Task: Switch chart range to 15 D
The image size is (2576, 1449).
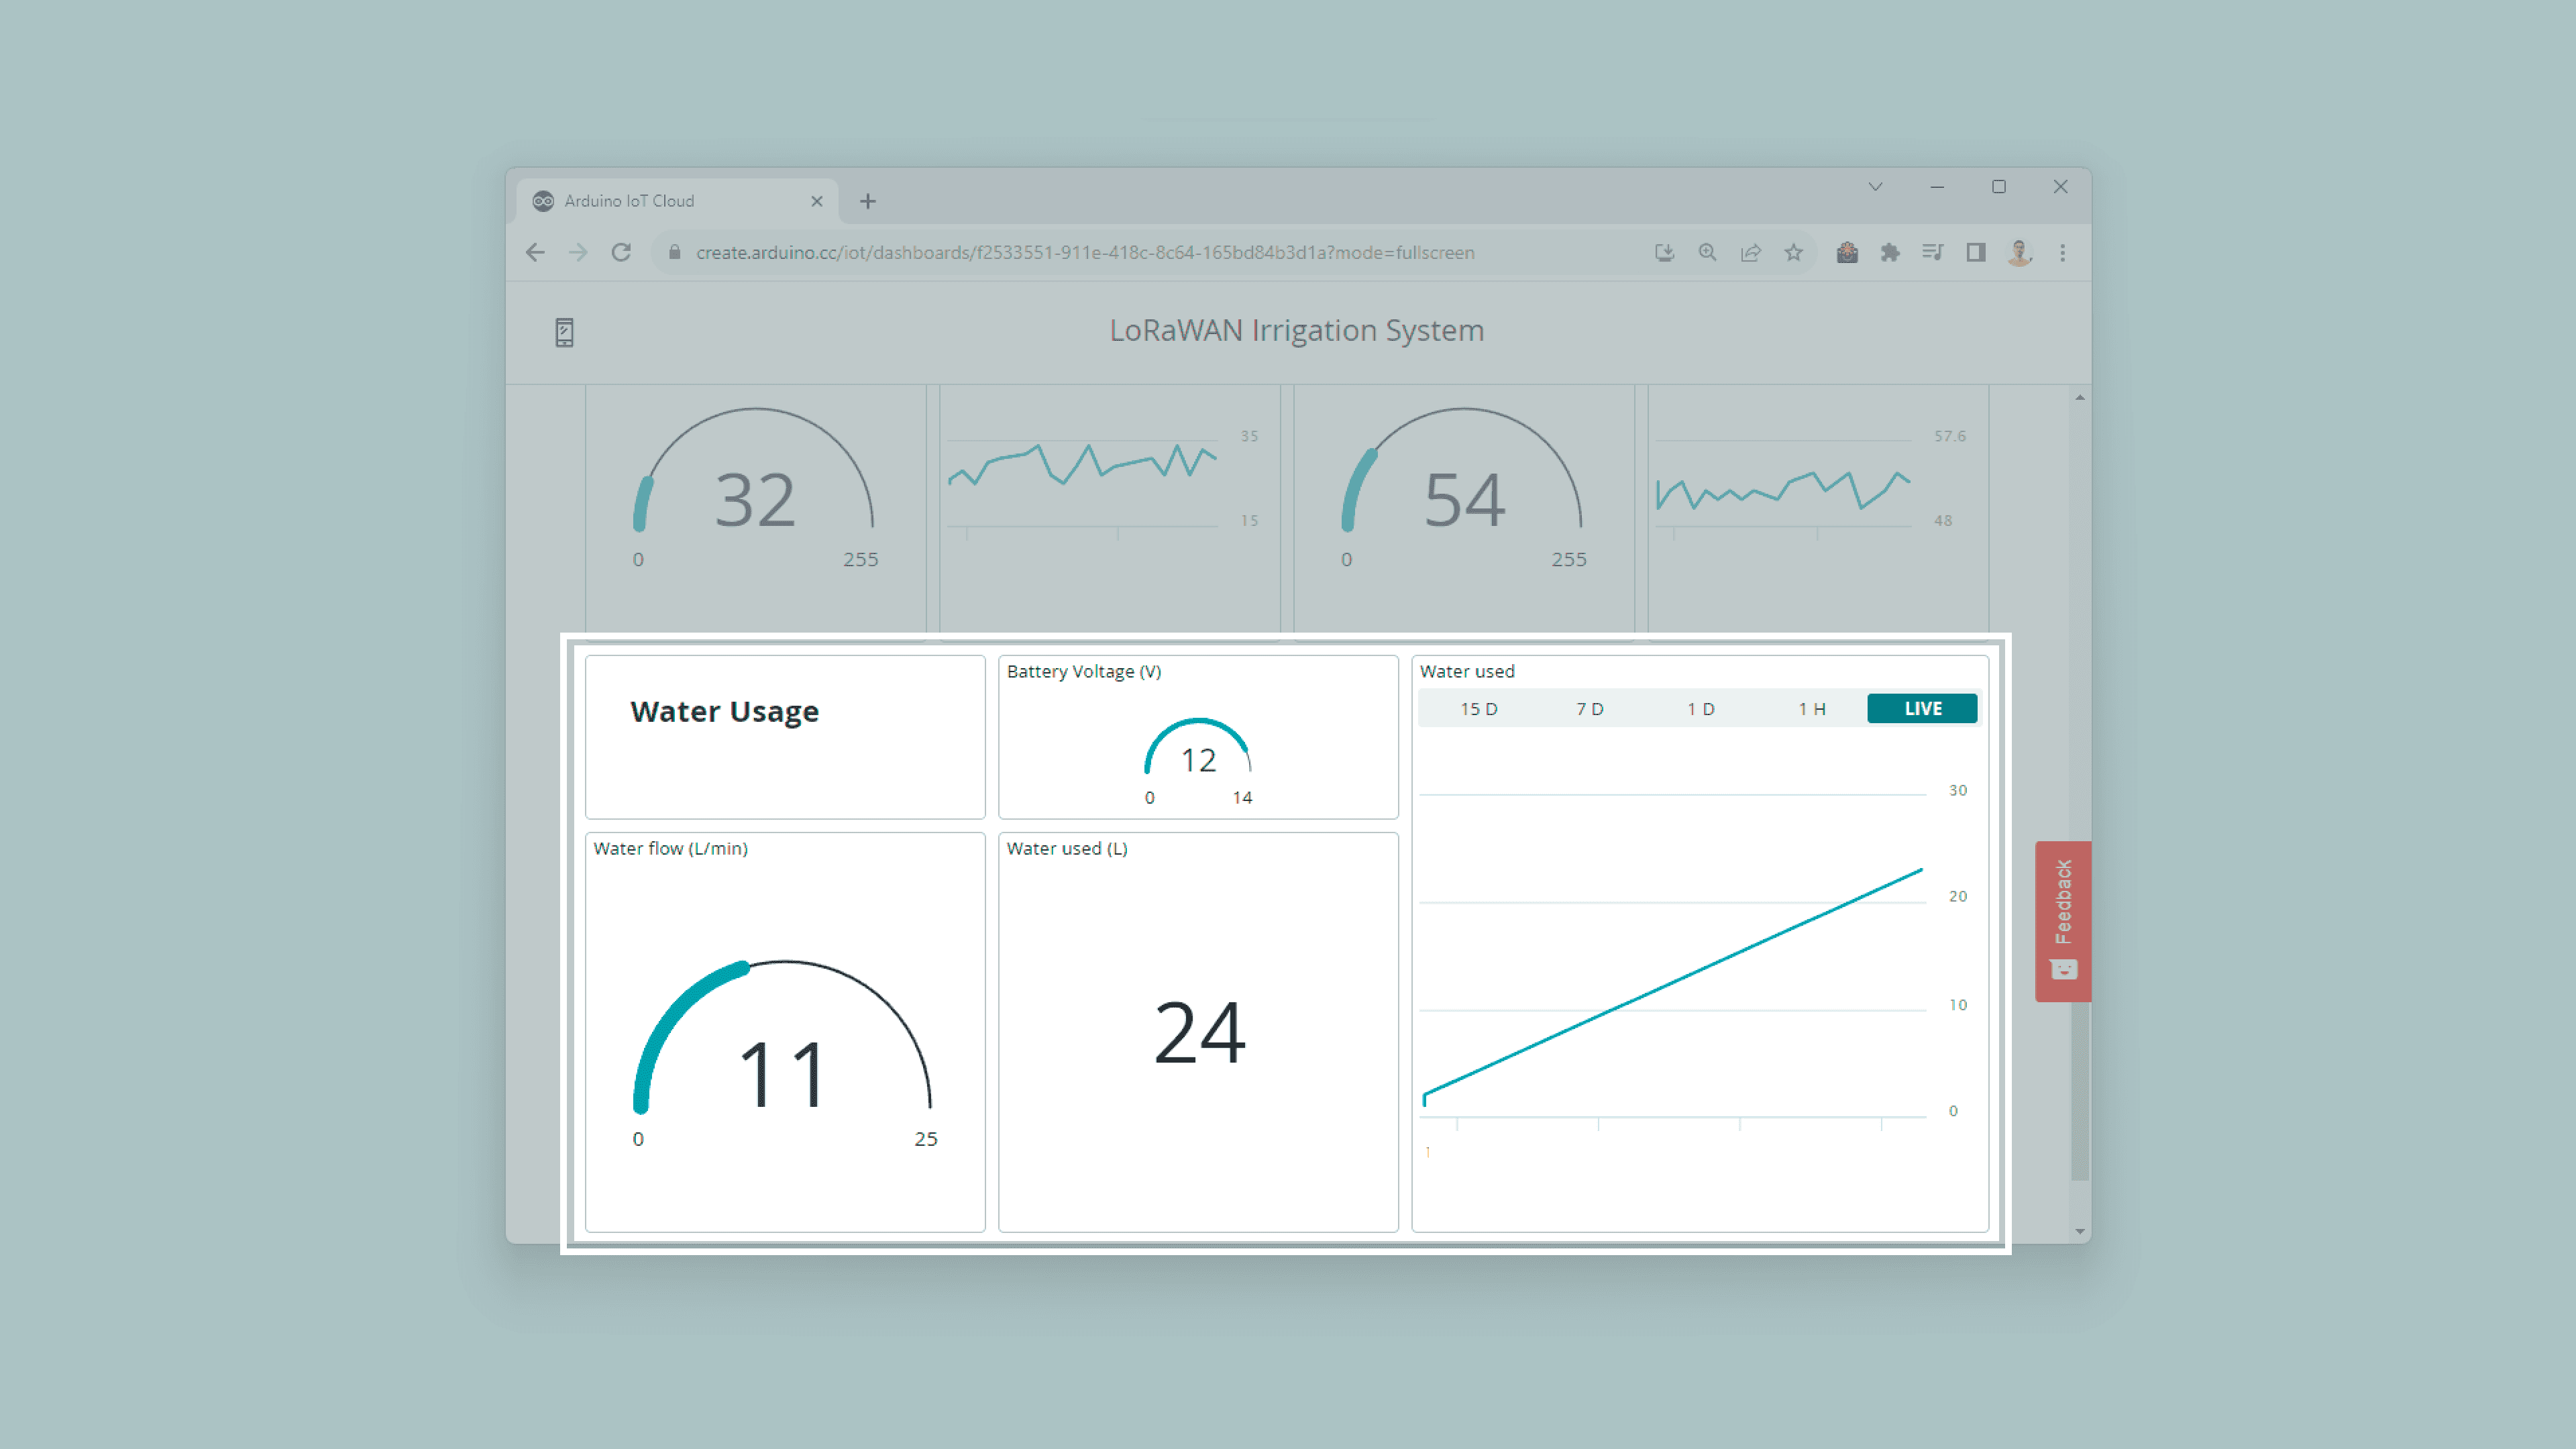Action: pyautogui.click(x=1478, y=709)
